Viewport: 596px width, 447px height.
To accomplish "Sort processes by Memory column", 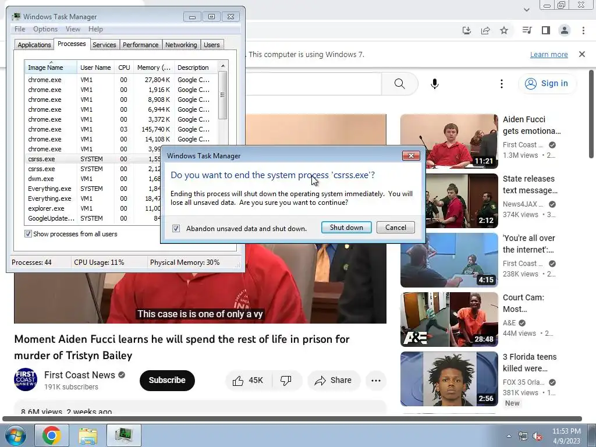I will [154, 68].
